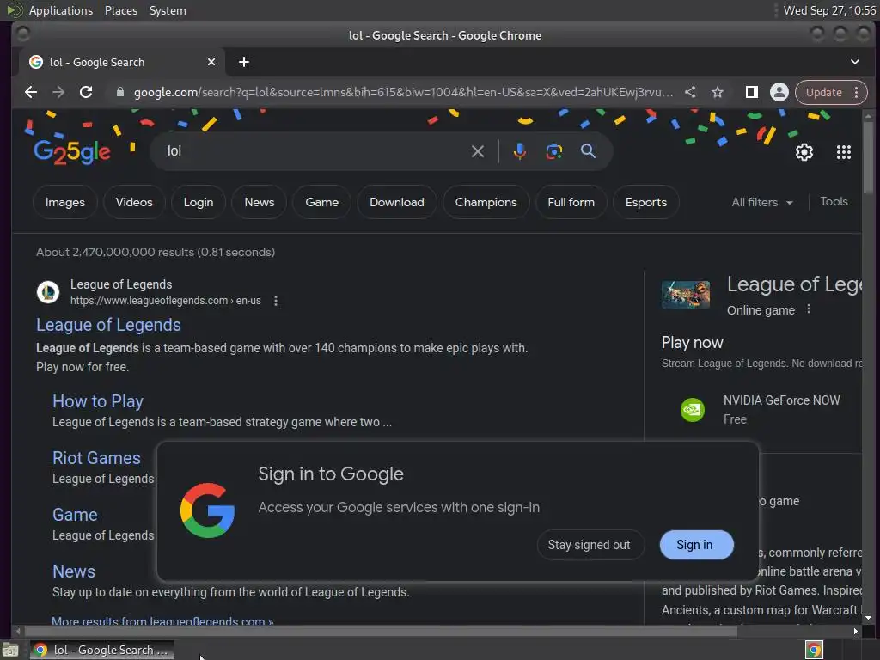Click the clock showing Wed Sep 27

coord(829,10)
